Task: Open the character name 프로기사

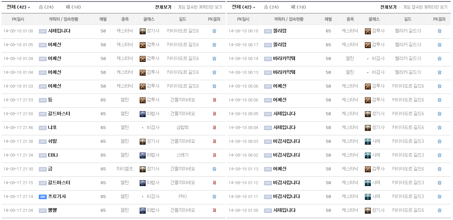Action: (57, 197)
